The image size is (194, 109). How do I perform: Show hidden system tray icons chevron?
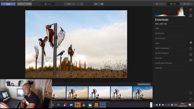coord(154,105)
